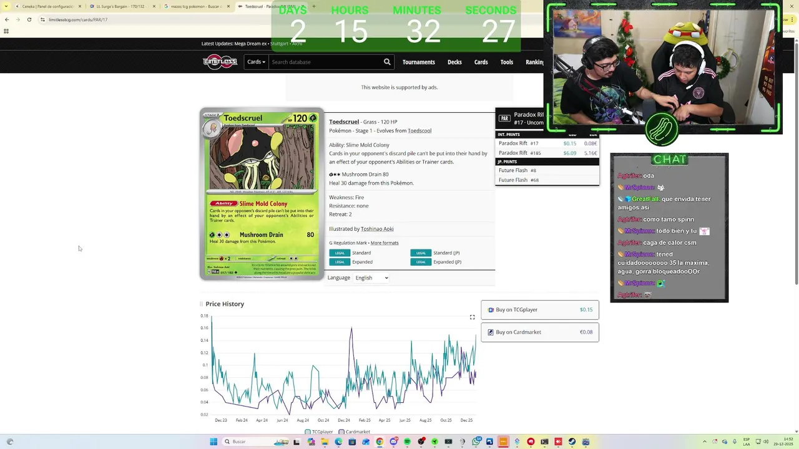This screenshot has width=799, height=449.
Task: Open the Mega Dream ex update link
Action: 251,44
